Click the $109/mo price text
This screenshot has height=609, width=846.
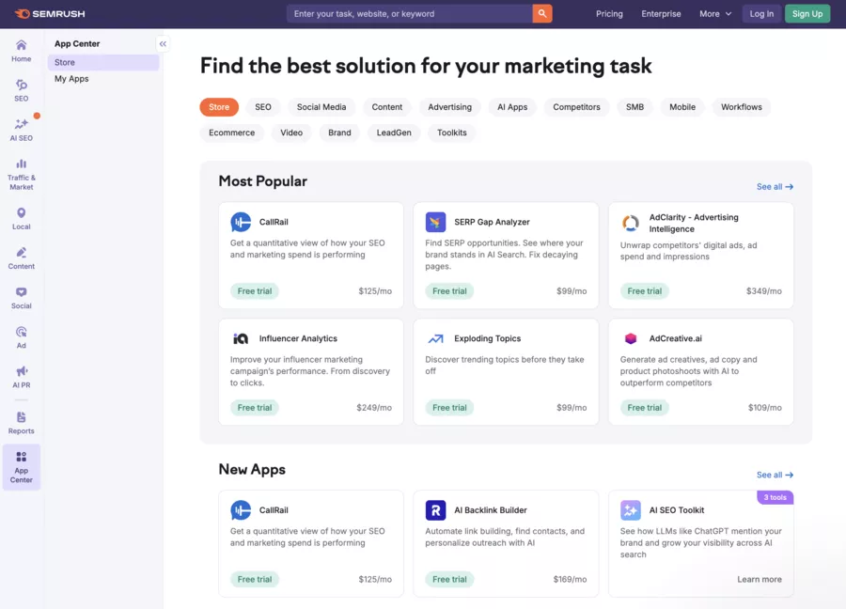pyautogui.click(x=764, y=408)
